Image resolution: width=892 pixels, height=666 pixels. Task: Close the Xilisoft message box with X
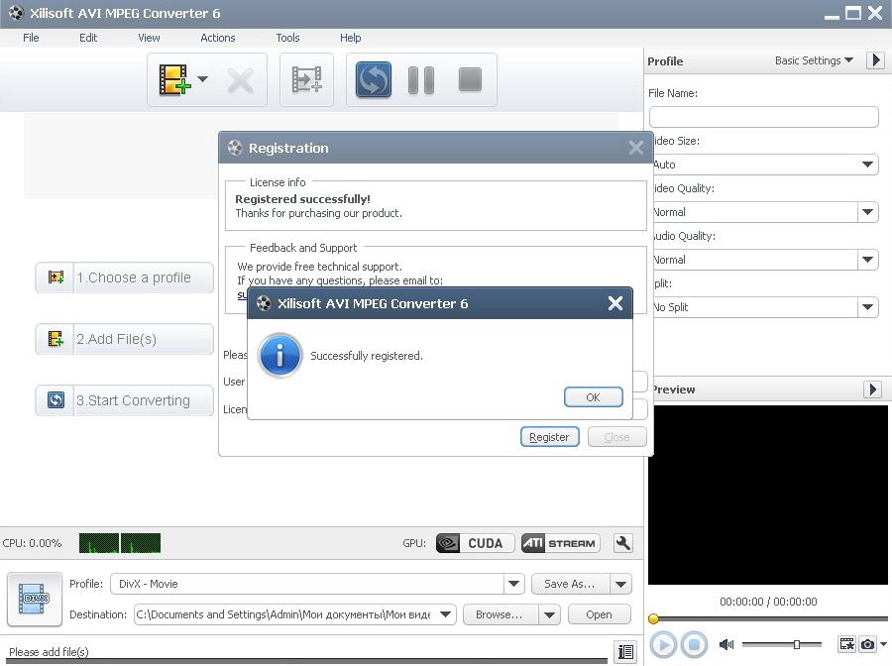tap(614, 303)
